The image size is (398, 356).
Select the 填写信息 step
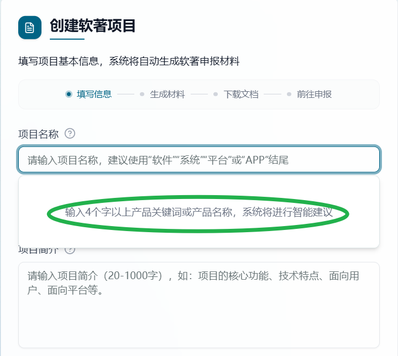(88, 94)
